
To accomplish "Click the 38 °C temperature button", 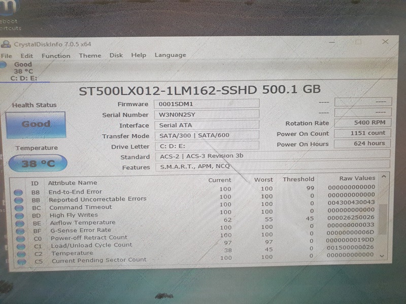I will coord(38,163).
